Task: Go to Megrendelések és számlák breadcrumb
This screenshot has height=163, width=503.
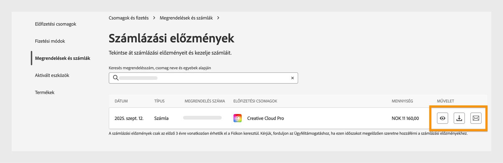Action: point(186,18)
